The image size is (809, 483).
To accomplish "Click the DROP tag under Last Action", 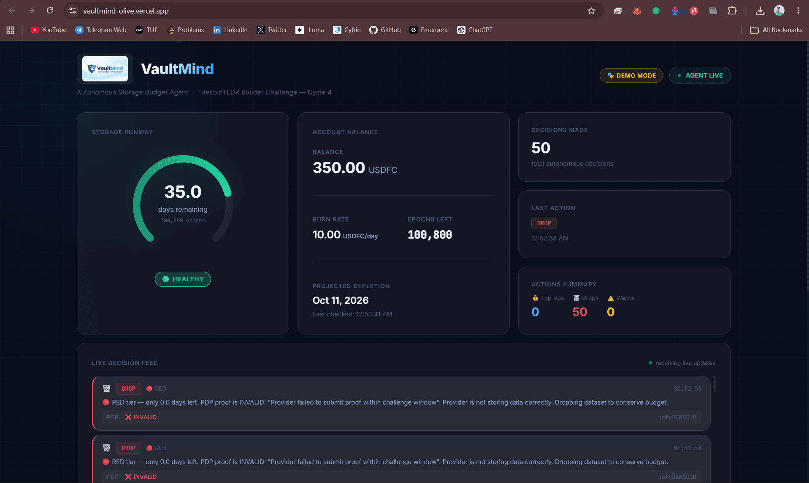I will (x=544, y=223).
